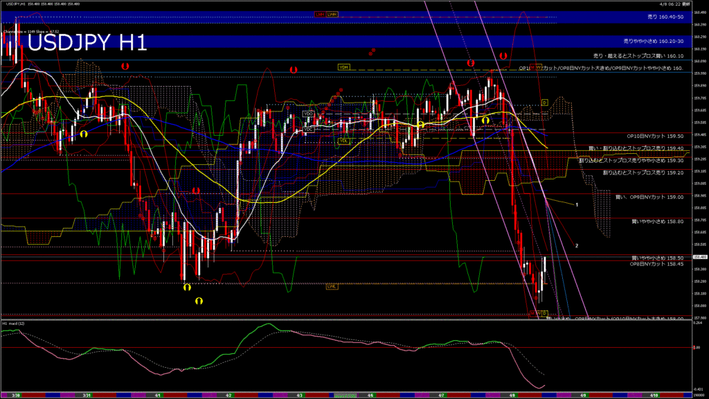Click the OP8日NYカット 158.45 label
This screenshot has width=709, height=399.
click(x=656, y=264)
